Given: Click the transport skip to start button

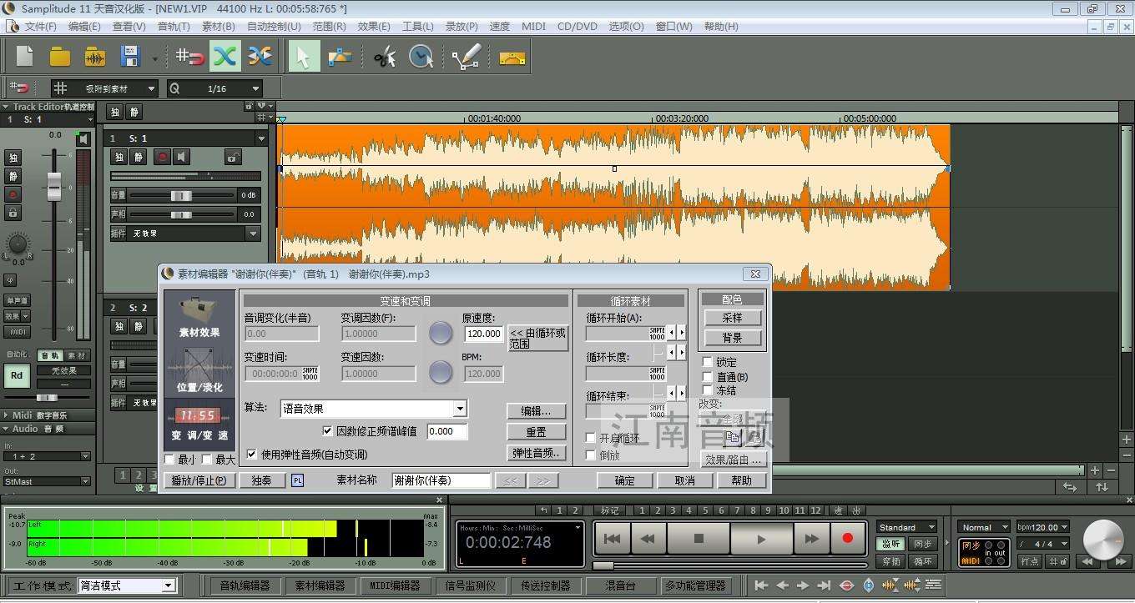Looking at the screenshot, I should [x=612, y=539].
